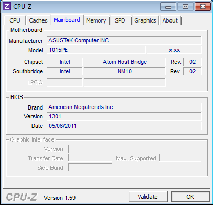213x205 pixels.
Task: Click the Atom Host Bridge chipset field
Action: (x=125, y=62)
